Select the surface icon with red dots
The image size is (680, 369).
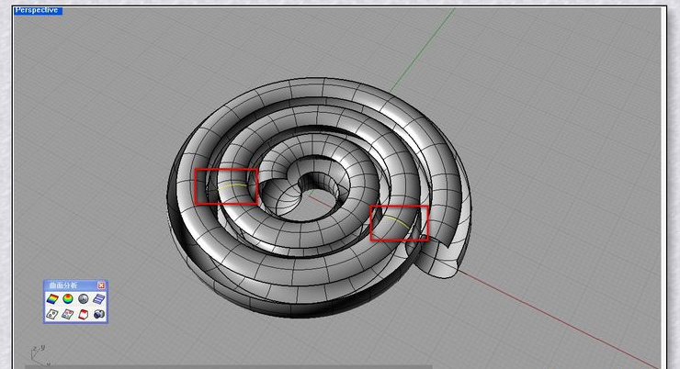(x=67, y=314)
